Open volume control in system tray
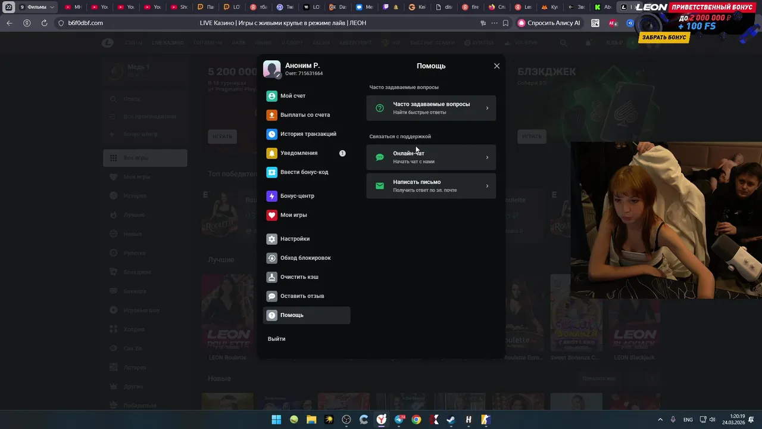Image resolution: width=762 pixels, height=429 pixels. (x=713, y=419)
